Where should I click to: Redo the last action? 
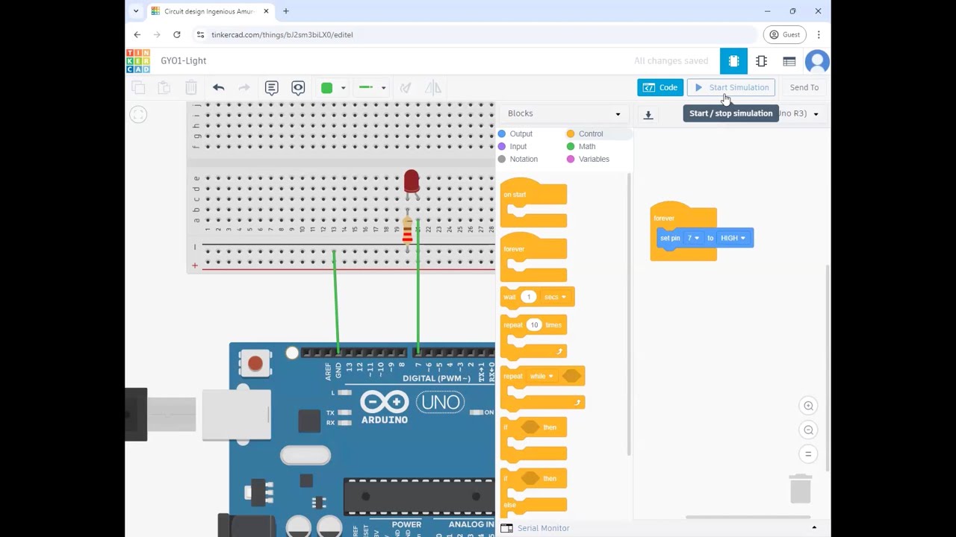pyautogui.click(x=244, y=88)
